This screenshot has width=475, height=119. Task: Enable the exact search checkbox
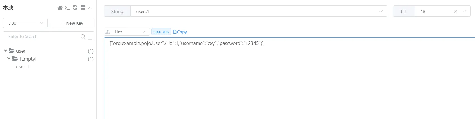click(90, 37)
